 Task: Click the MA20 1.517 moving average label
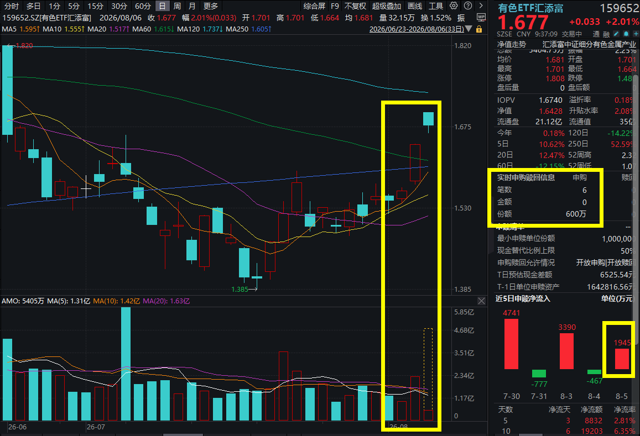[x=108, y=29]
